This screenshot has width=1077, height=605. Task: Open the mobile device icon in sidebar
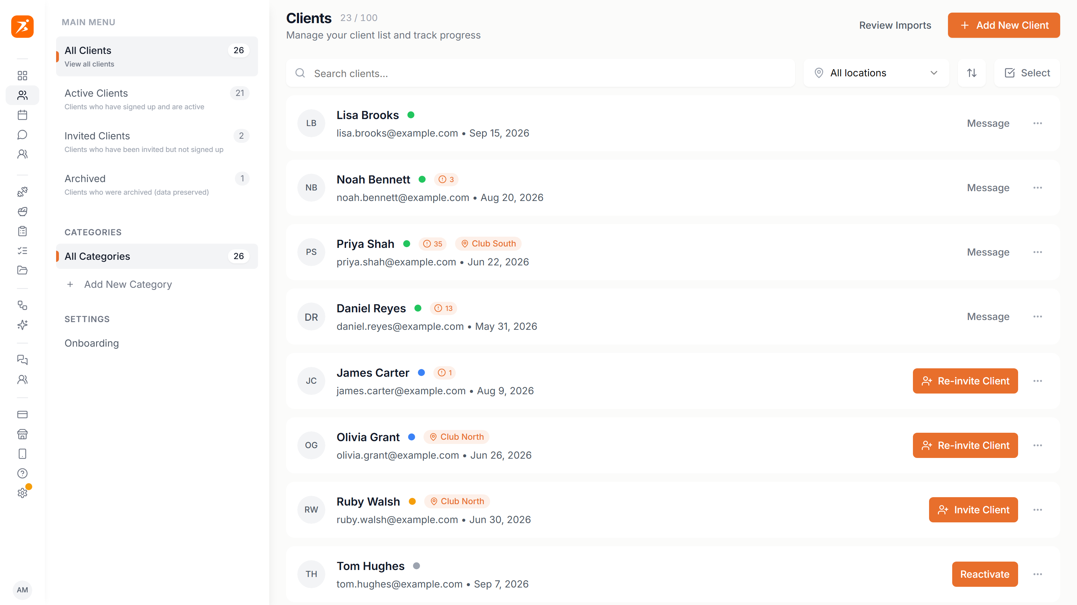pos(22,454)
